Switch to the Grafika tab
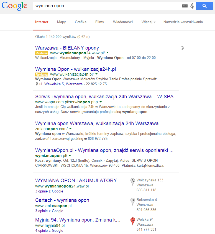 [x=81, y=22]
